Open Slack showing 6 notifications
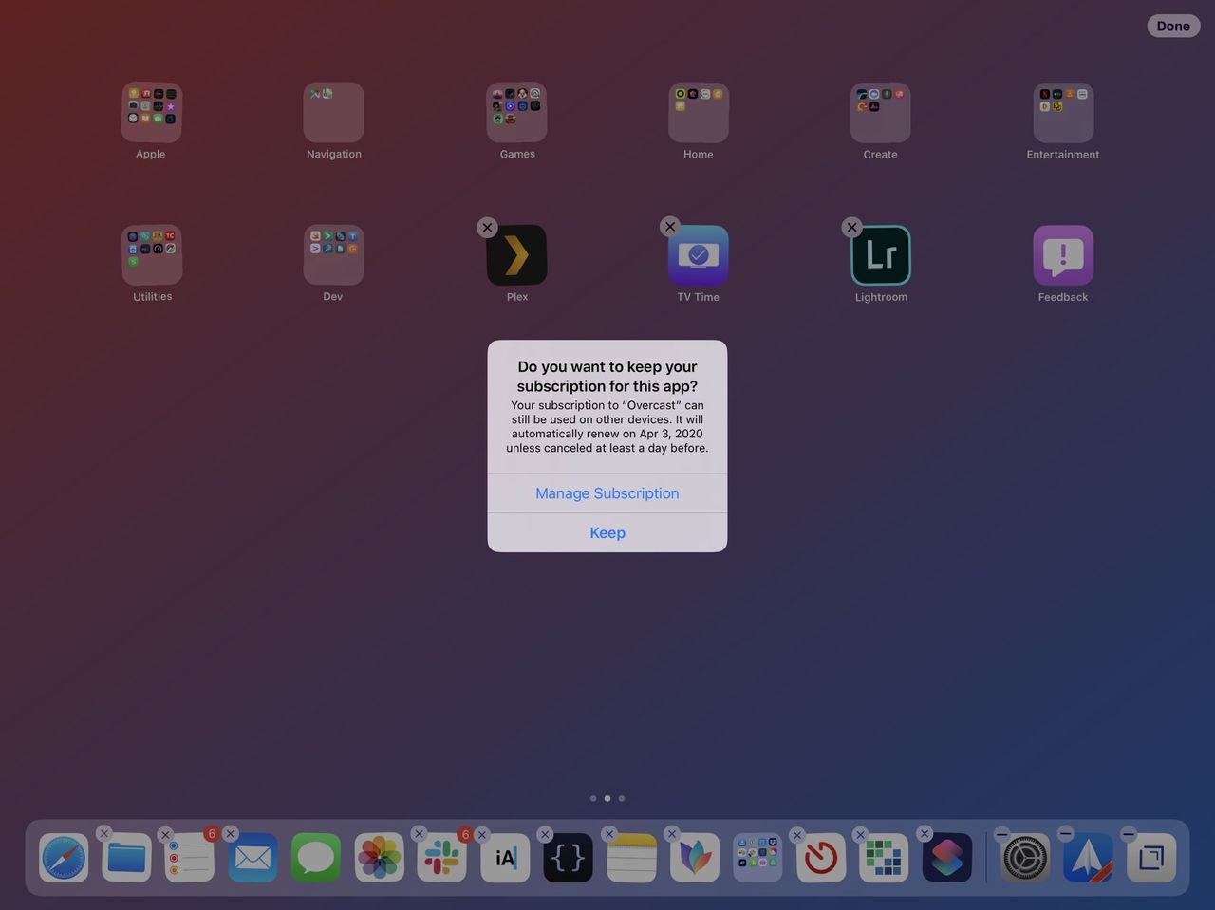The image size is (1215, 910). pos(441,857)
